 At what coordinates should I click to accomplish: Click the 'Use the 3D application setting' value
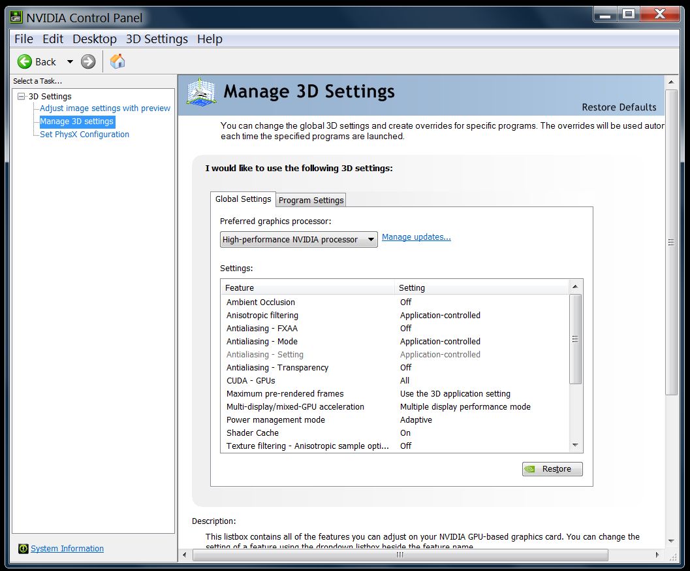click(x=455, y=393)
